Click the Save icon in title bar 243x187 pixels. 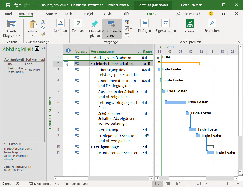point(8,5)
